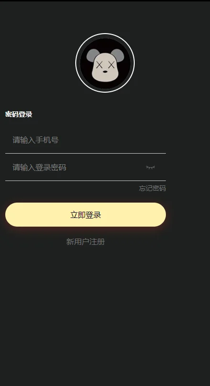
Task: Click the bear's left gray ear
Action: [93, 55]
